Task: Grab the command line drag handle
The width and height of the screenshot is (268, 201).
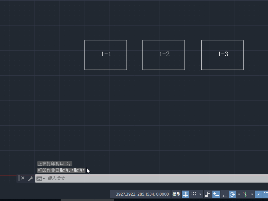Action: tap(18, 178)
